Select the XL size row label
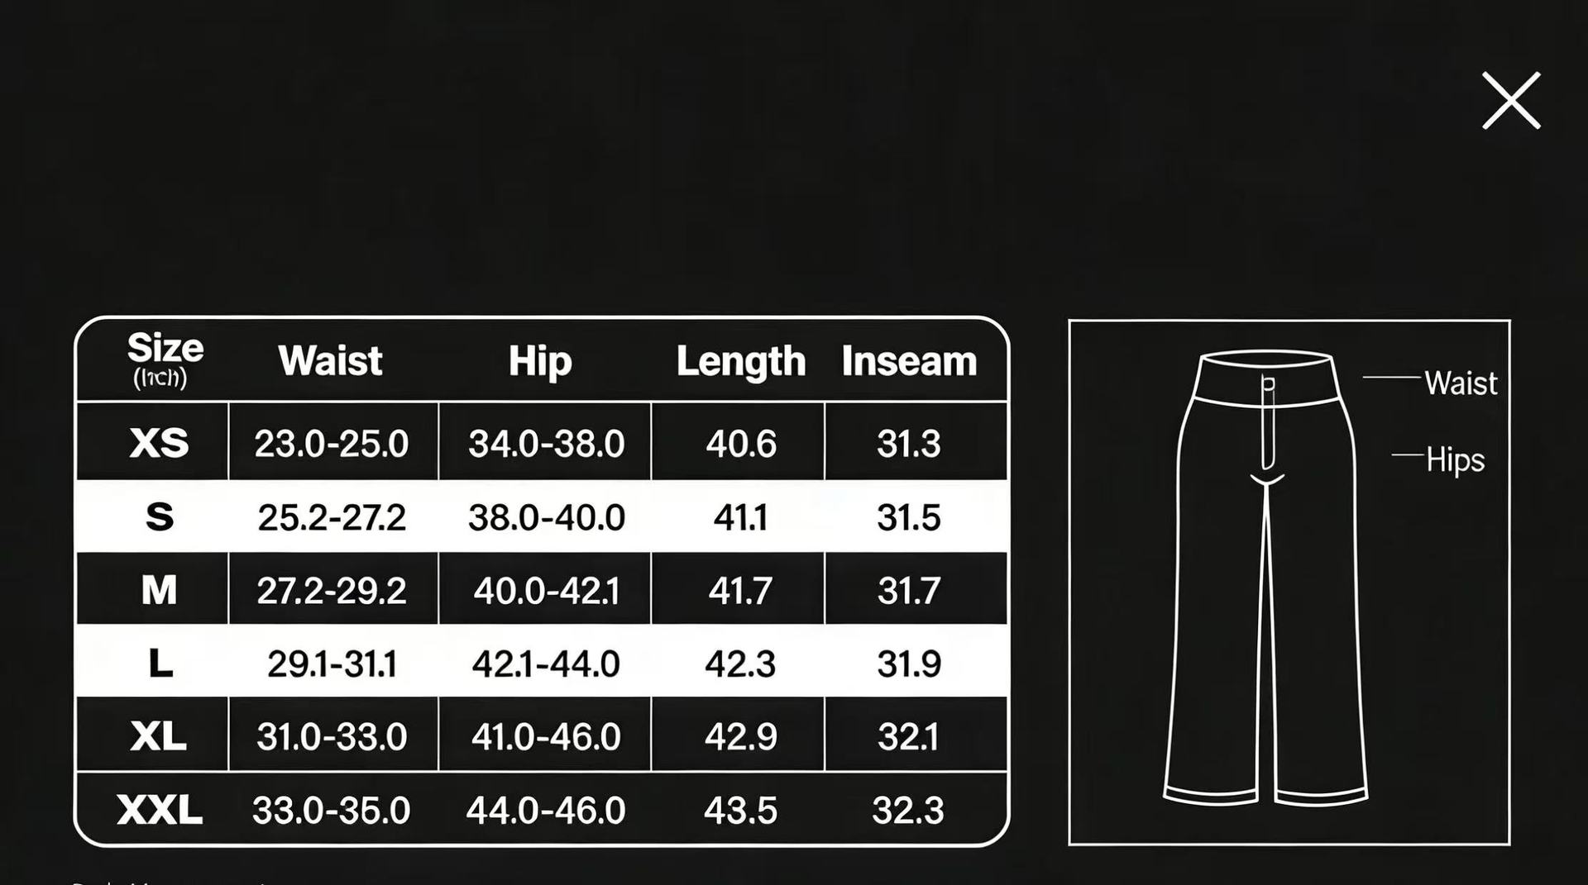Image resolution: width=1588 pixels, height=885 pixels. coord(158,736)
